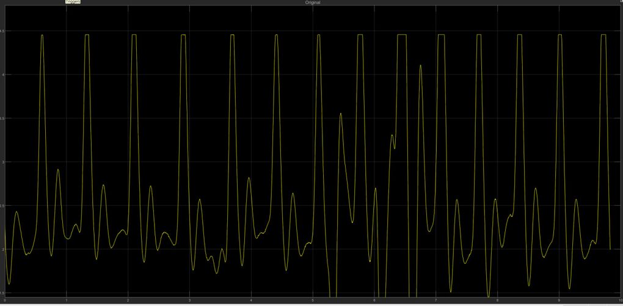Click the x-axis tick label 10

(x=619, y=301)
